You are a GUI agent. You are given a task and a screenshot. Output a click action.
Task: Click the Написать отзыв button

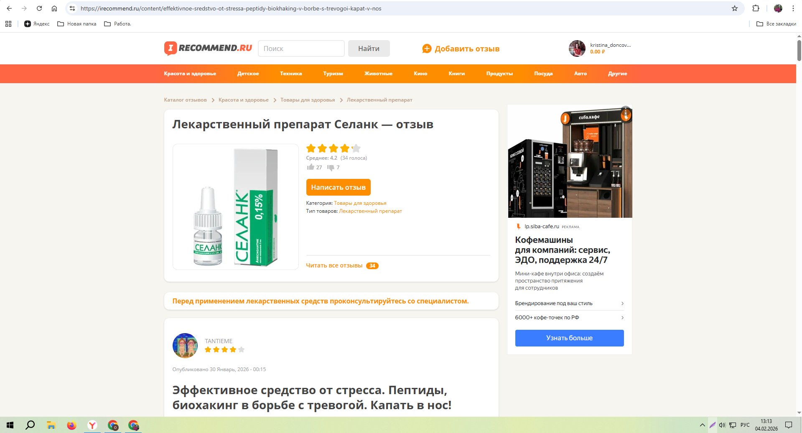pos(338,187)
